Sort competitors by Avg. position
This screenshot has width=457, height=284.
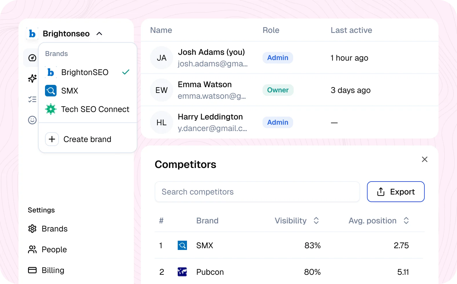(x=407, y=221)
